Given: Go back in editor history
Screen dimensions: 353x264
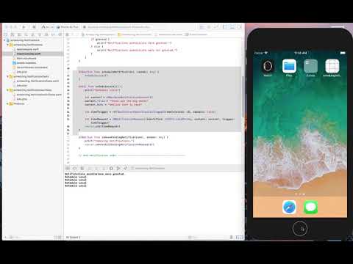Looking at the screenshot, I should 73,34.
